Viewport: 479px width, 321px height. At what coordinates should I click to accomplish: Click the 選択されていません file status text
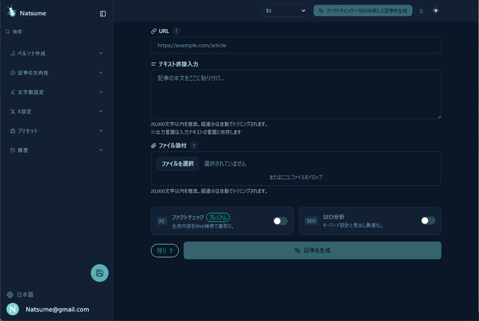click(225, 164)
